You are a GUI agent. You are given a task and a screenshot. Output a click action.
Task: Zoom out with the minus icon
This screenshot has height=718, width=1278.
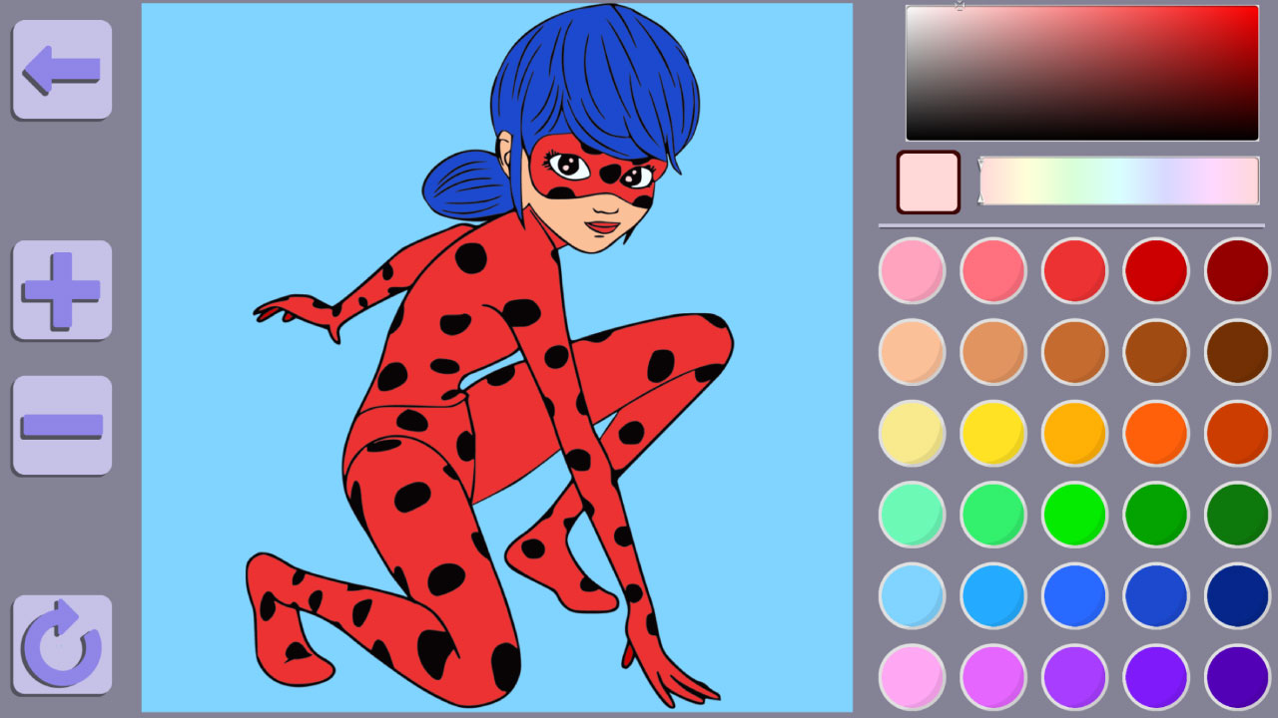click(x=62, y=426)
